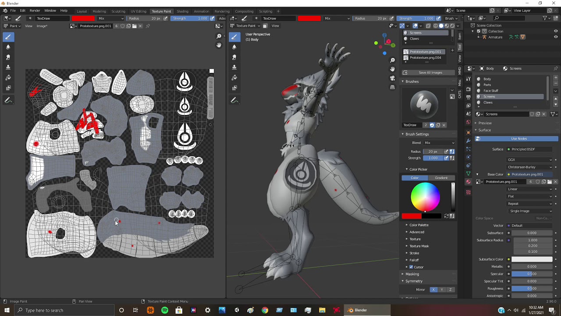
Task: Open the Christensen-Burley subsurface dropdown
Action: 529,167
